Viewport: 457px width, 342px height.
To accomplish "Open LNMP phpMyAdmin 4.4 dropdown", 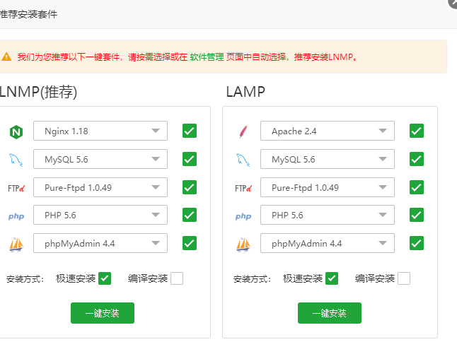I will coord(100,243).
